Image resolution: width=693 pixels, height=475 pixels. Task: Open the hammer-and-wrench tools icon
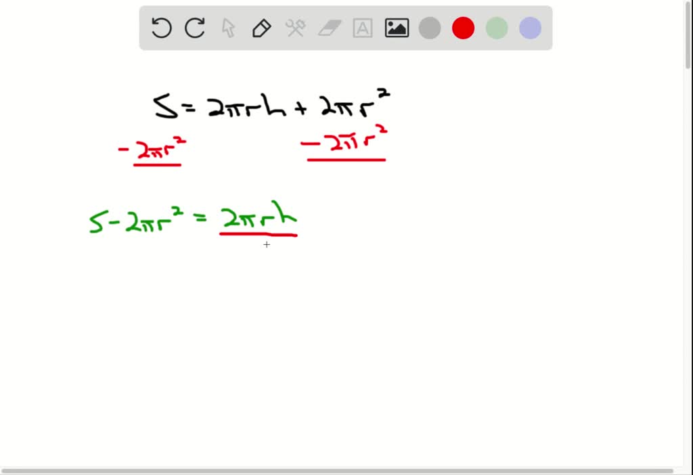[295, 28]
